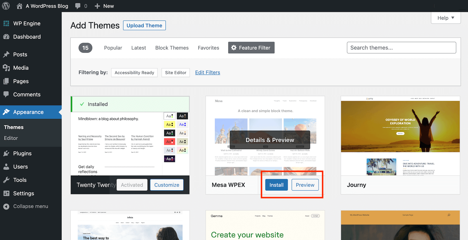468x240 pixels.
Task: Click the Feature Filter button
Action: (251, 48)
